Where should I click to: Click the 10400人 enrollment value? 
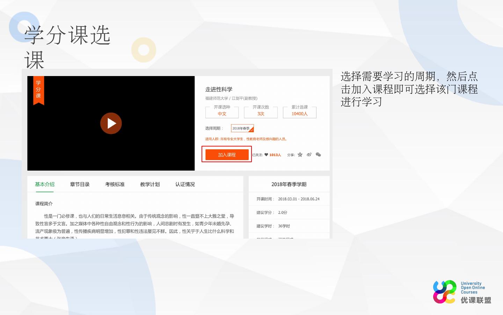[300, 114]
